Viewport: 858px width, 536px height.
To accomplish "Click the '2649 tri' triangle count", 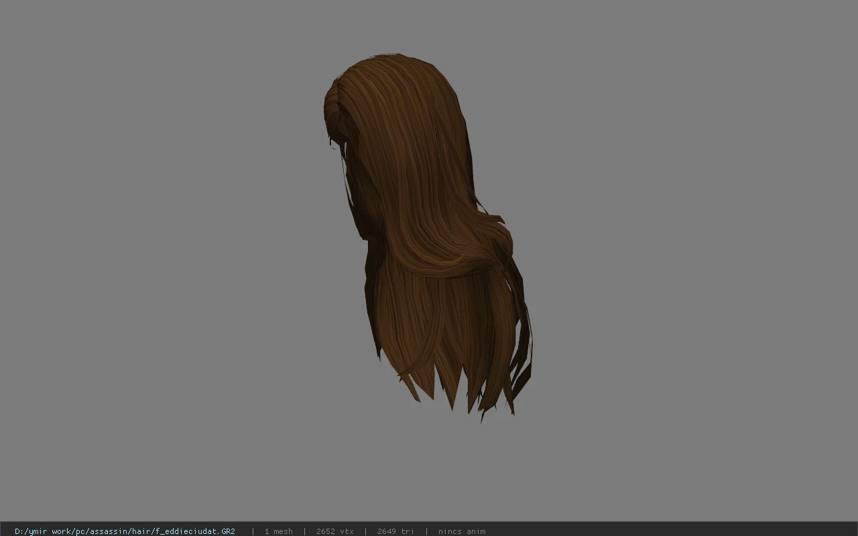I will (x=395, y=531).
